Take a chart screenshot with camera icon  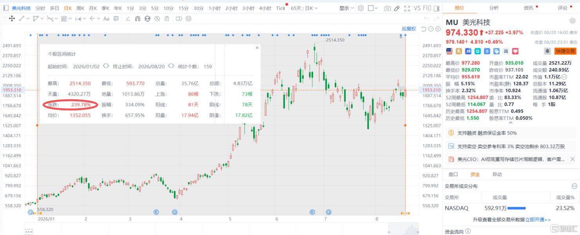pos(387,8)
